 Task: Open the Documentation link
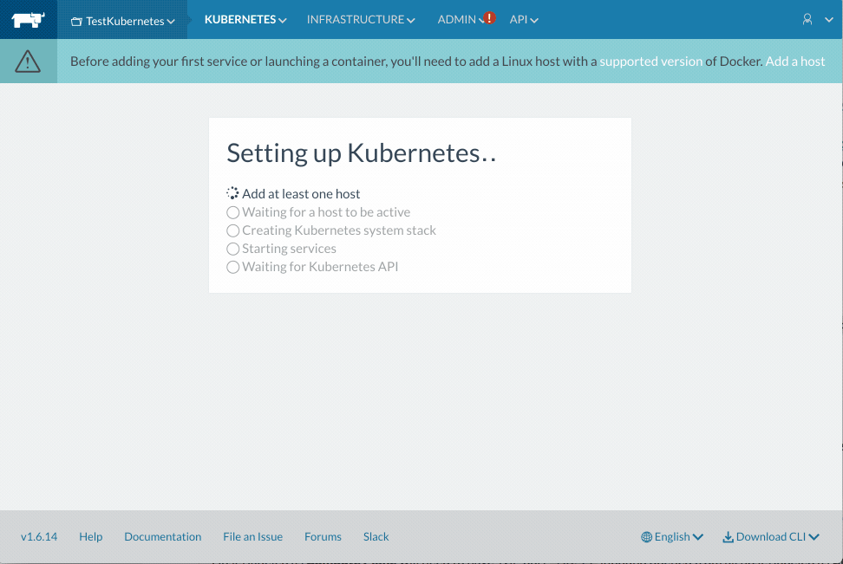tap(163, 536)
